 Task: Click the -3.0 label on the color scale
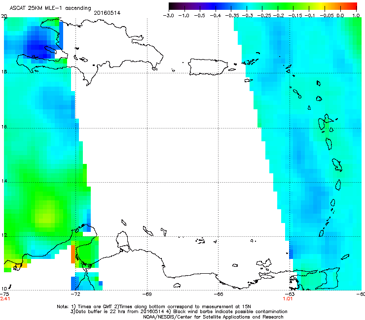click(x=168, y=16)
